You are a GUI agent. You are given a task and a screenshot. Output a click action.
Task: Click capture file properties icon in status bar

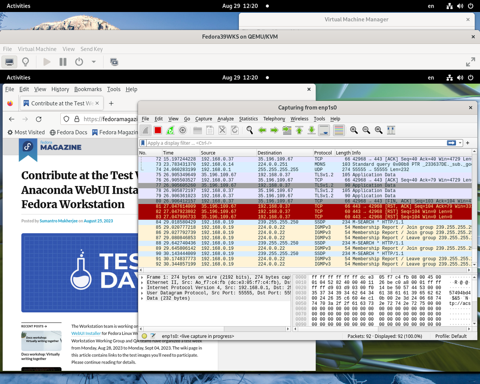coord(153,336)
